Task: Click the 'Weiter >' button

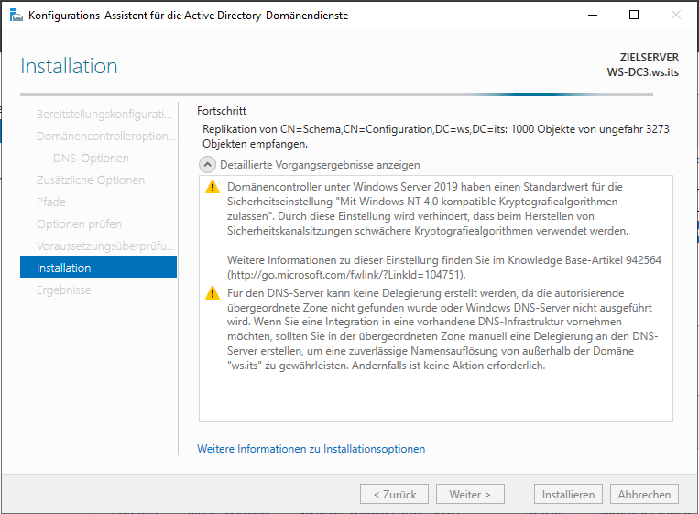Action: click(470, 495)
